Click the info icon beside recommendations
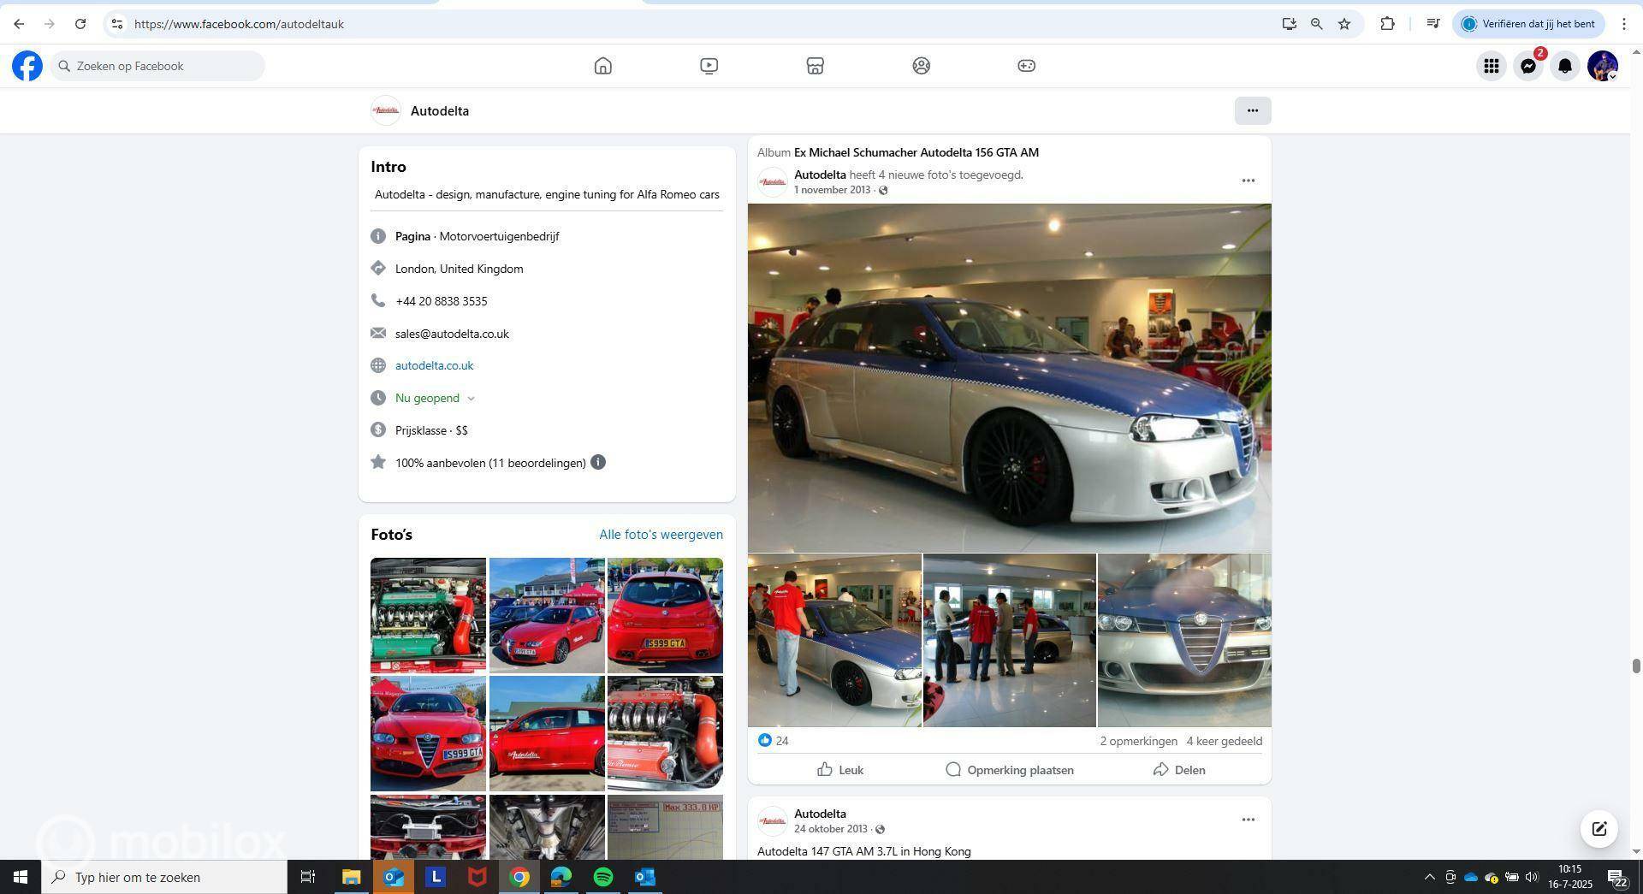The image size is (1643, 894). tap(598, 463)
